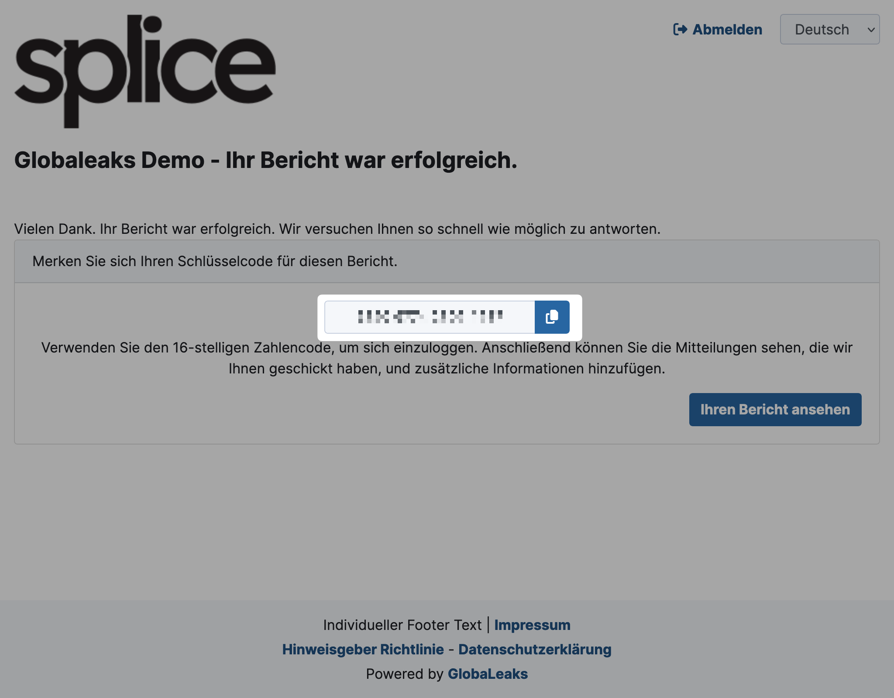Copy the key code with the clipboard icon
Screen dimensions: 894x698
click(552, 317)
